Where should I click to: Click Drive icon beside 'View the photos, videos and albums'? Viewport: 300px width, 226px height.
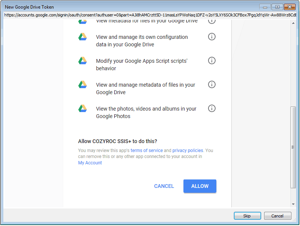(x=83, y=108)
